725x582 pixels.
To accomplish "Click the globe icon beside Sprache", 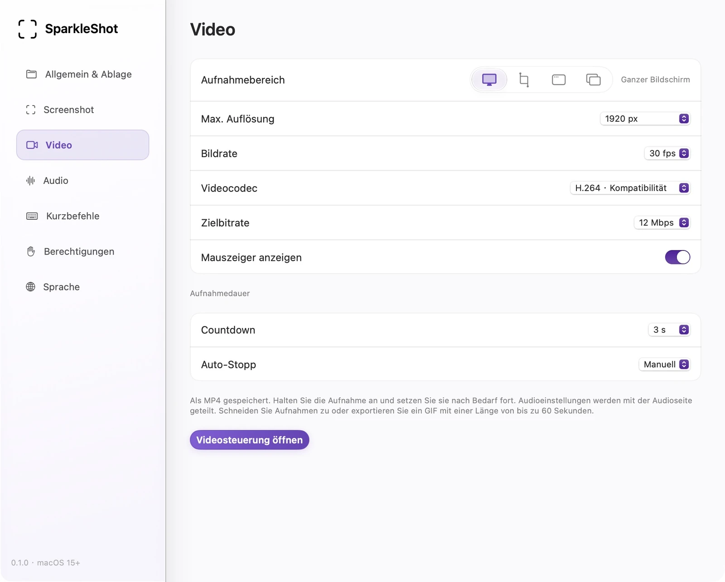I will point(30,287).
